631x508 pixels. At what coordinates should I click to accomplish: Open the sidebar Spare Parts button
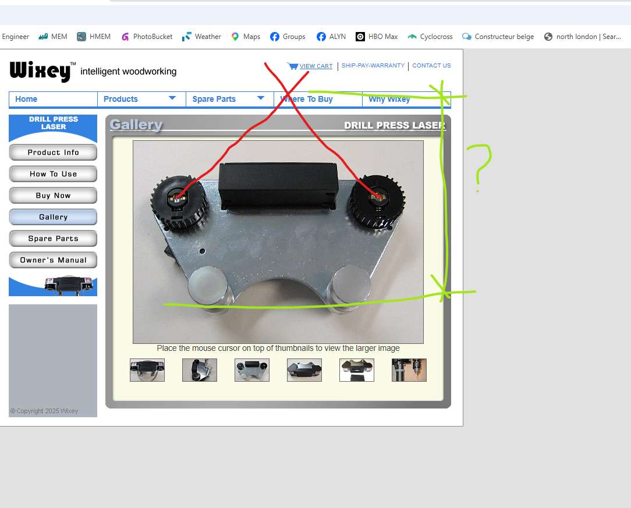pos(53,239)
